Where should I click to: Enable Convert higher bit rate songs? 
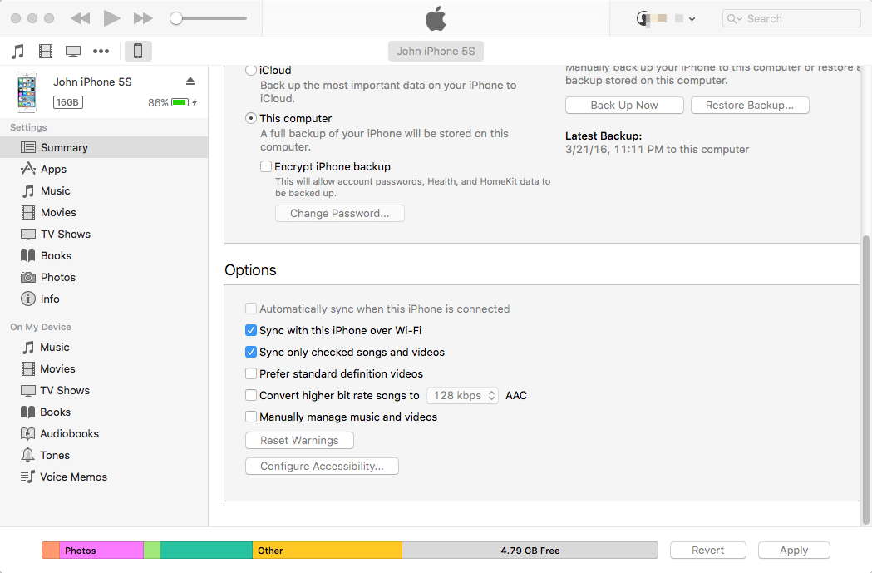point(251,396)
